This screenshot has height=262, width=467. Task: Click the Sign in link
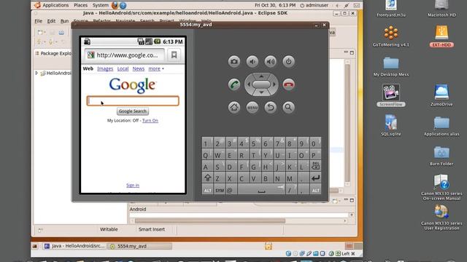tap(133, 185)
